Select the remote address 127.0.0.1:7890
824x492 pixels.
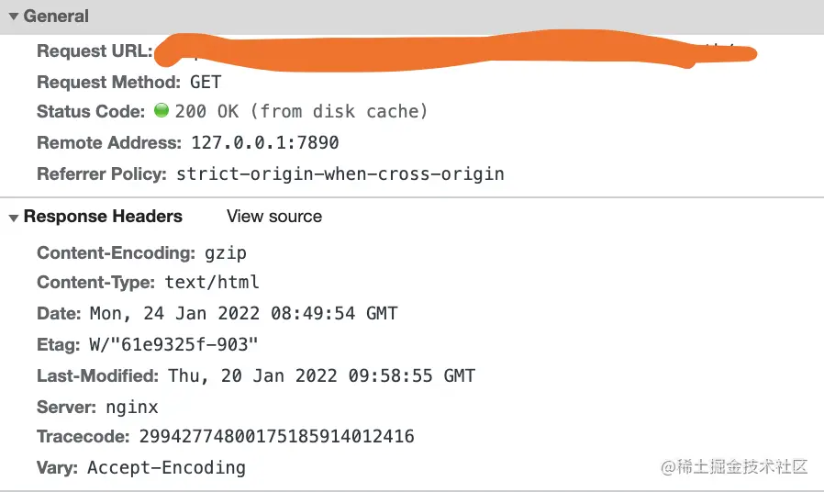pyautogui.click(x=264, y=142)
